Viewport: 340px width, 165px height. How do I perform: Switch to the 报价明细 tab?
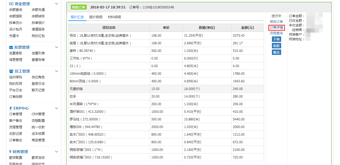(x=96, y=17)
